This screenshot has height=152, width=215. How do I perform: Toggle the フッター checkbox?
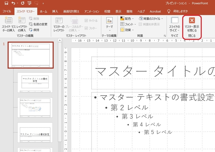coord(86,28)
